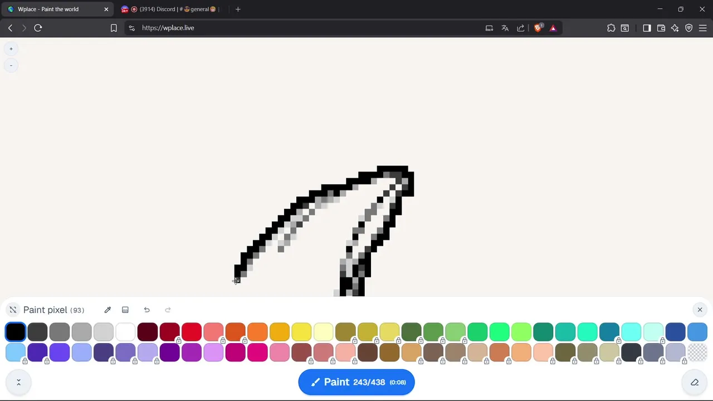Select the black color swatch
The height and width of the screenshot is (401, 713).
[16, 332]
